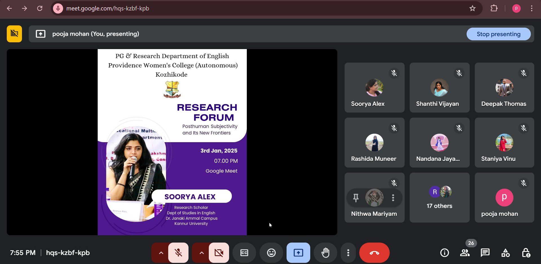The image size is (541, 264).
Task: Open the activities icon
Action: (505, 253)
